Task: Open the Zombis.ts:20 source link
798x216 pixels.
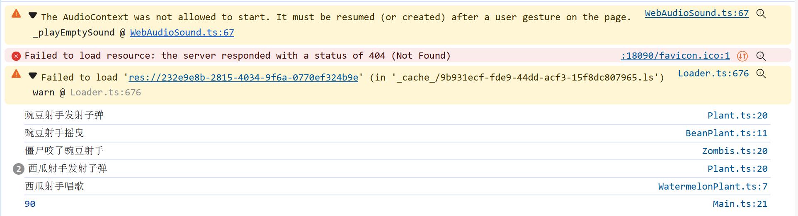Action: [735, 151]
